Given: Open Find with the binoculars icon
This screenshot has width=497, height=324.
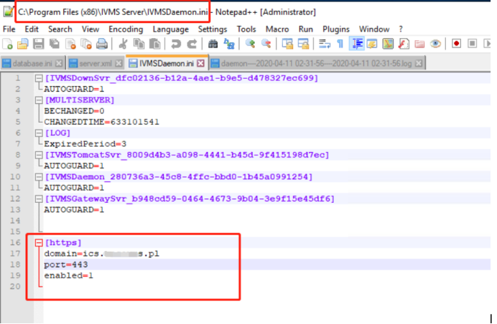Looking at the screenshot, I should click(x=213, y=44).
